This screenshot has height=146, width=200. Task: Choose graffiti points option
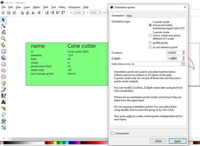[150, 43]
